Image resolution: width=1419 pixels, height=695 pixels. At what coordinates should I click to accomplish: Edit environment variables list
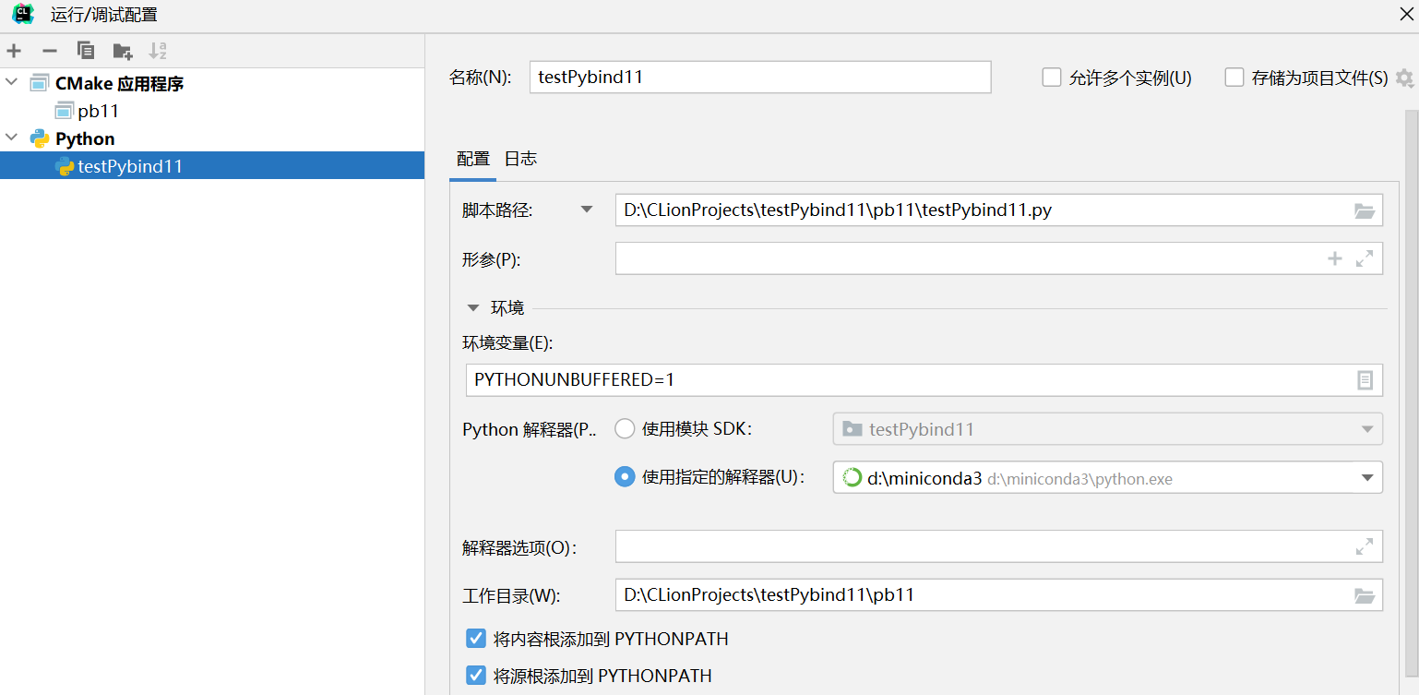point(1365,380)
